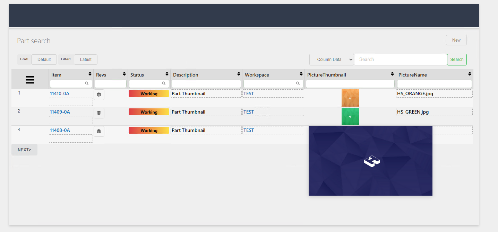The width and height of the screenshot is (498, 232).
Task: Click magnifier icon in Item filter box
Action: (87, 83)
